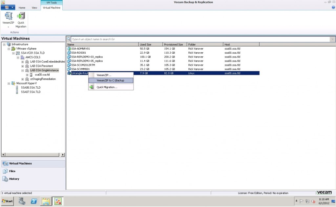Choose Quick Migration... from context menu
Image resolution: width=336 pixels, height=207 pixels.
click(x=111, y=87)
